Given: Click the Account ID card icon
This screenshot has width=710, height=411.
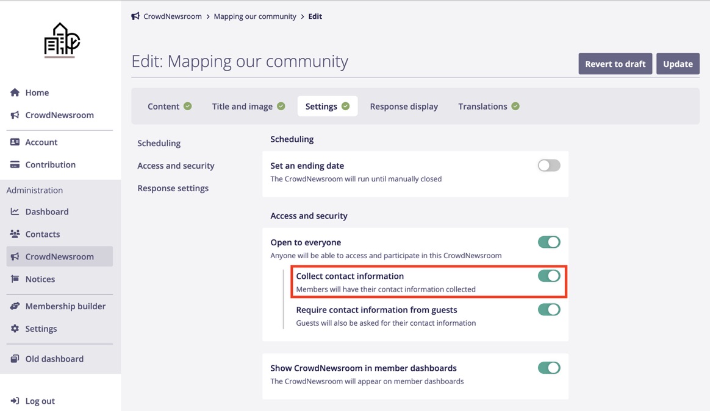Looking at the screenshot, I should 15,142.
